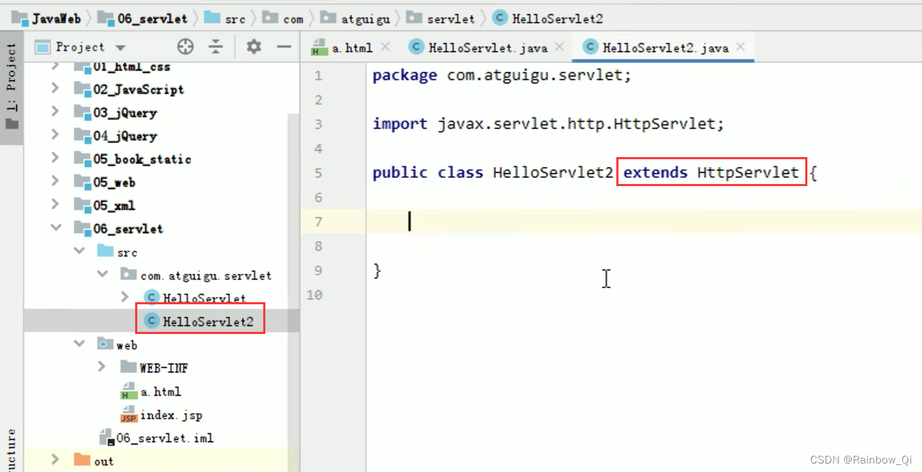Expand the 01_html_css folder
Viewport: 922px width, 472px height.
(x=56, y=66)
